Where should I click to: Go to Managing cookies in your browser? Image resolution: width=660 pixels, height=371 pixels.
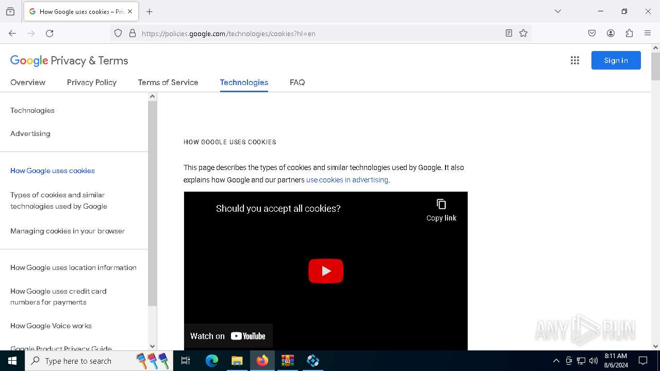point(68,231)
